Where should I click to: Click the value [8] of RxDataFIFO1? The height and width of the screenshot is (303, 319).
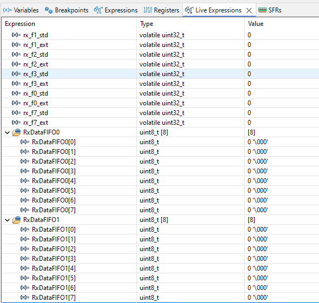(x=251, y=220)
